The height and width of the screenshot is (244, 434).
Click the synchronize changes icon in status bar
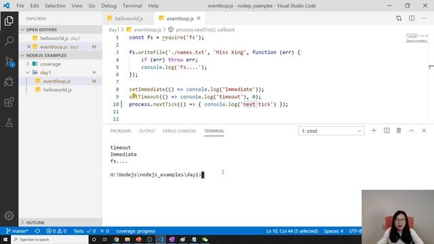pyautogui.click(x=37, y=231)
